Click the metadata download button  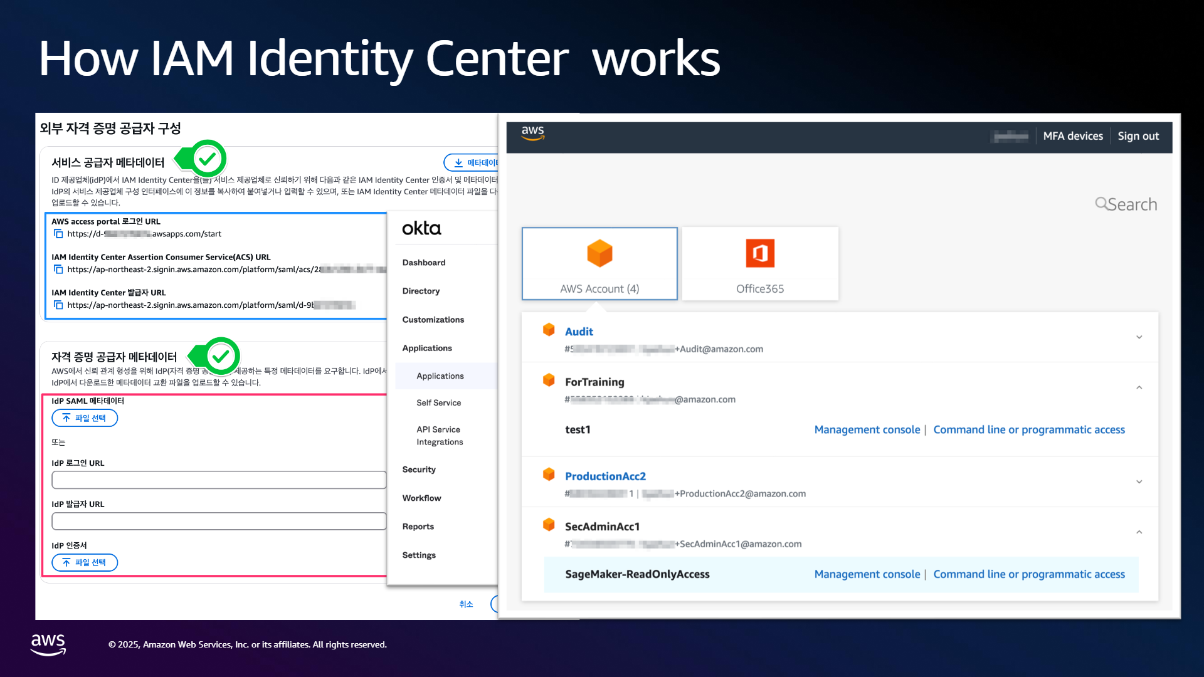point(472,163)
